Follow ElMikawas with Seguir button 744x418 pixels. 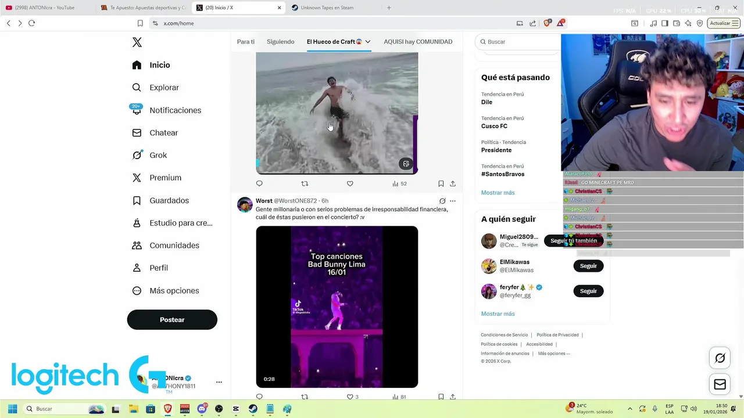click(588, 266)
